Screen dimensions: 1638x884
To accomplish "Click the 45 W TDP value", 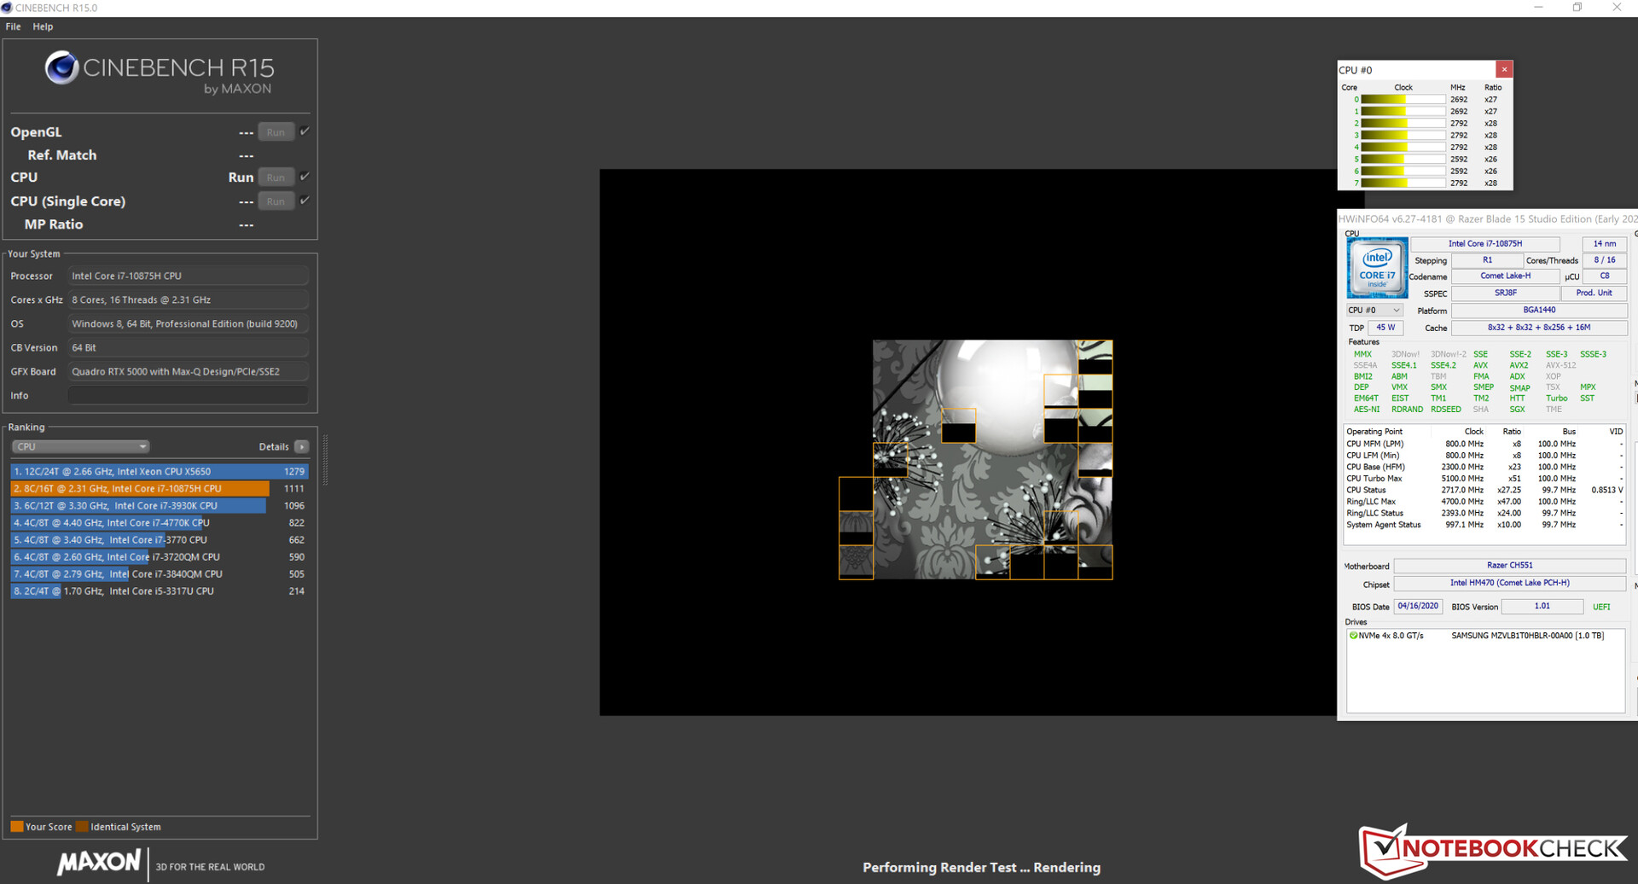I will [1385, 328].
